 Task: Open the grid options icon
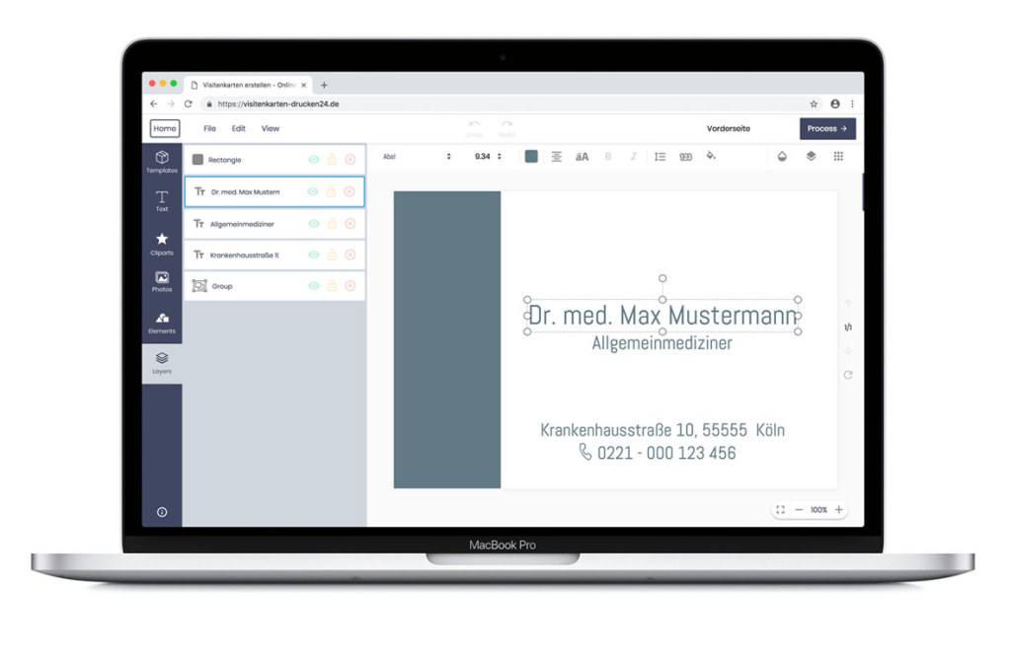(838, 156)
